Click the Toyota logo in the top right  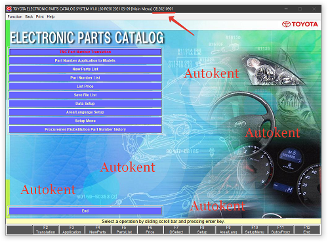300,24
